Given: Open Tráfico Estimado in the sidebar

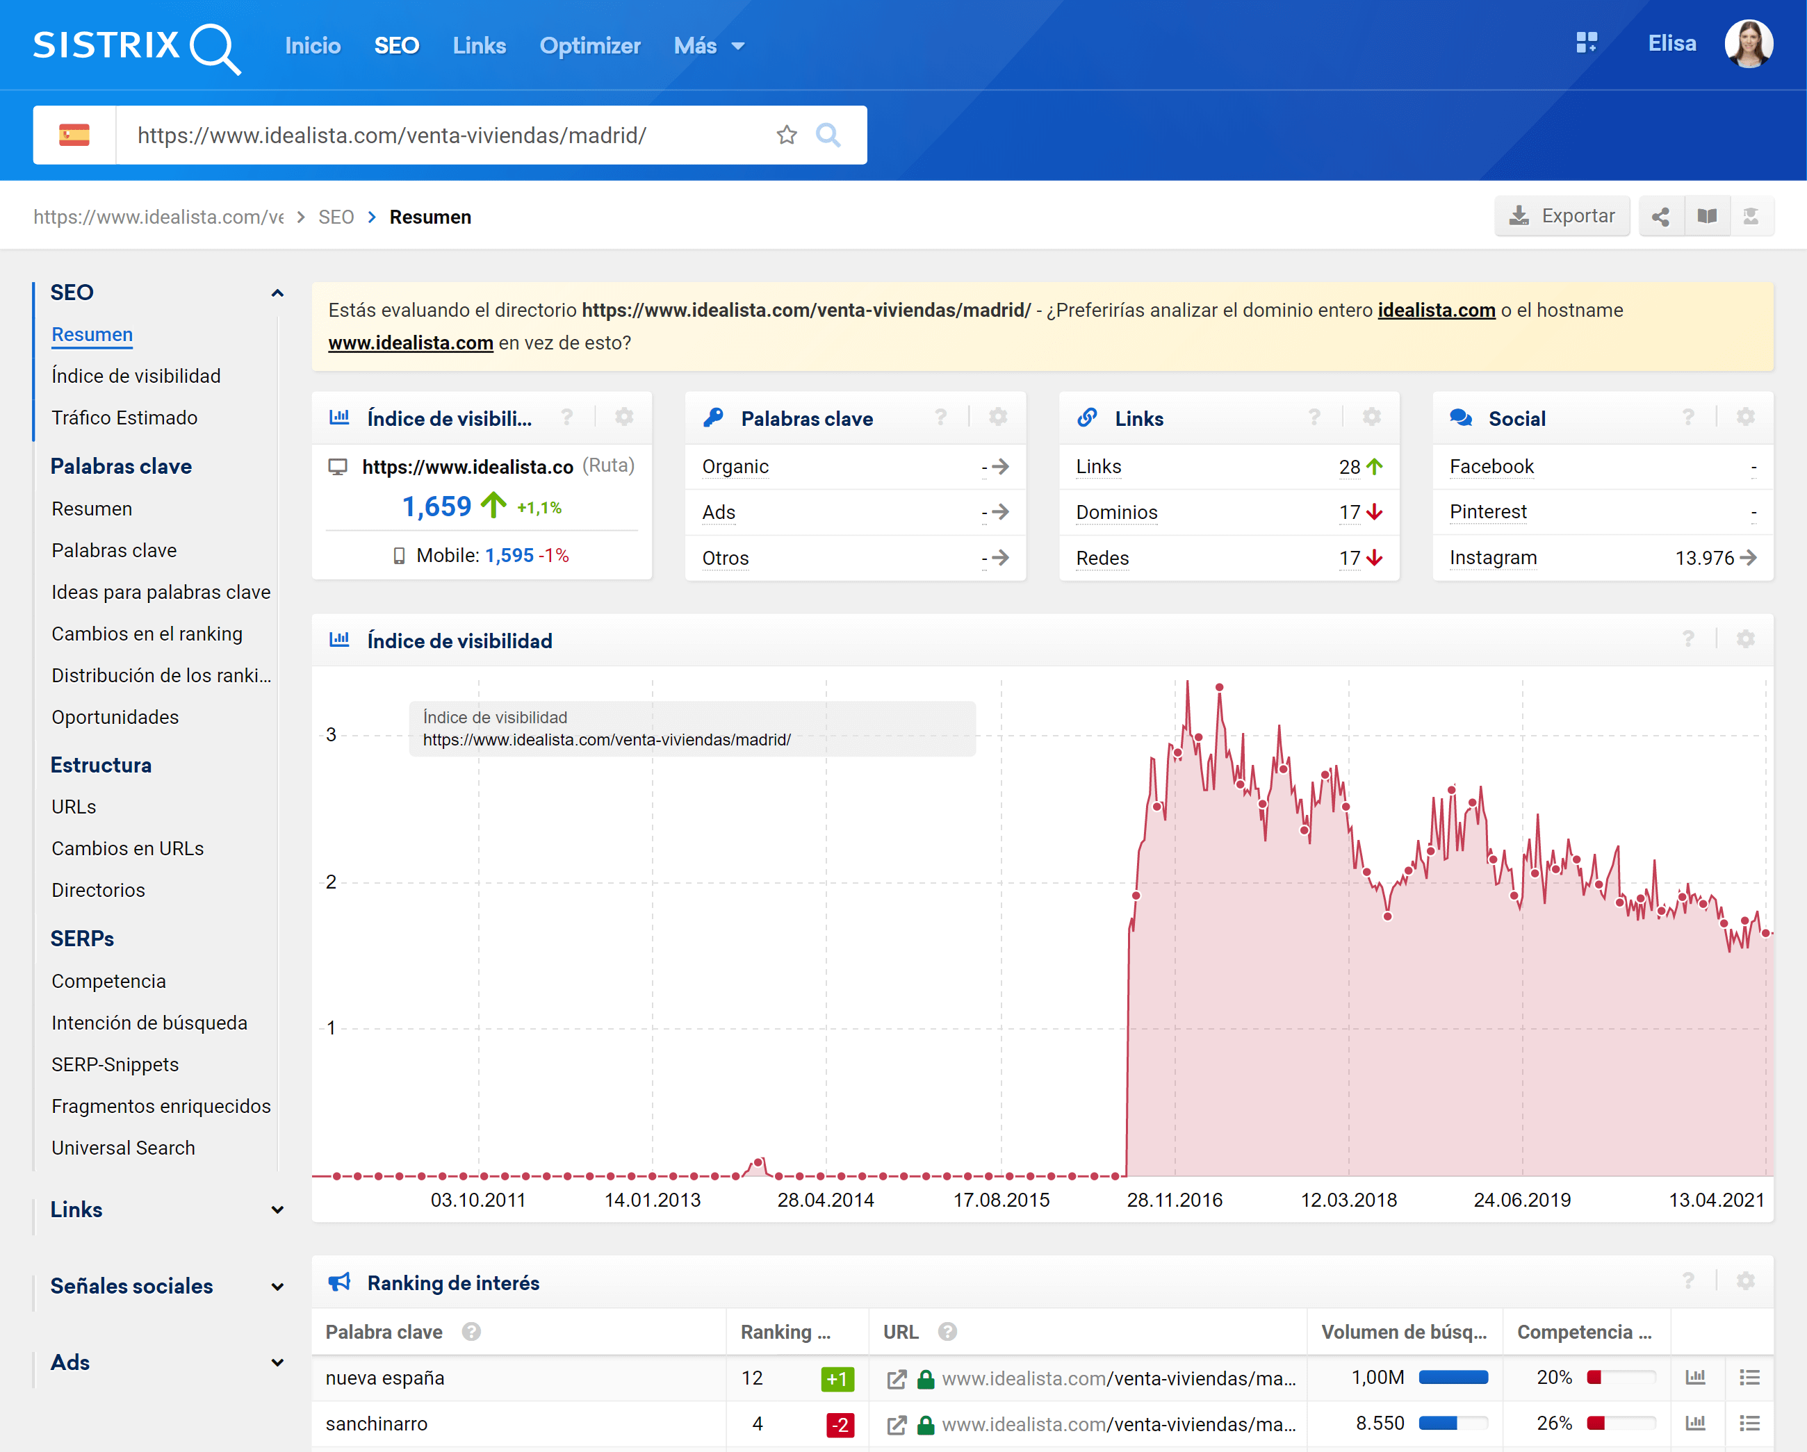Looking at the screenshot, I should [x=125, y=418].
